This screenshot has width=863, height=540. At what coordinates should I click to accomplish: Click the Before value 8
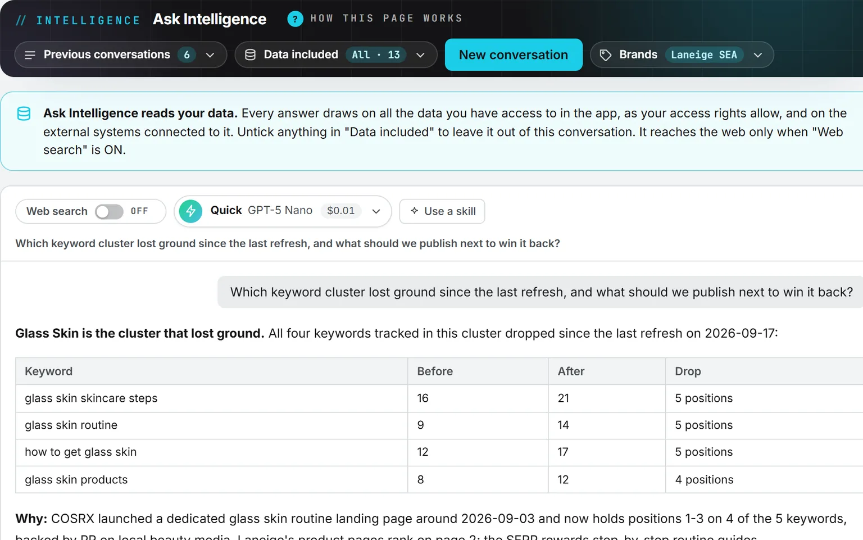pos(420,480)
